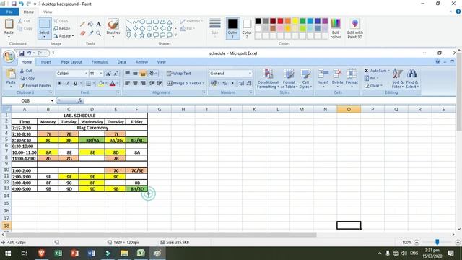Click Edit with Paint 3D
The height and width of the screenshot is (260, 462).
coord(354,29)
